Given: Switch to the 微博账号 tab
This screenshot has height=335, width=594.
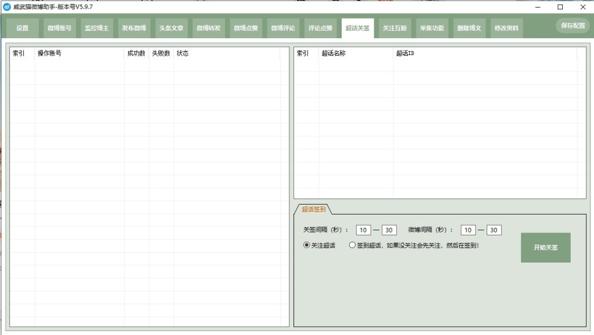Looking at the screenshot, I should tap(58, 27).
